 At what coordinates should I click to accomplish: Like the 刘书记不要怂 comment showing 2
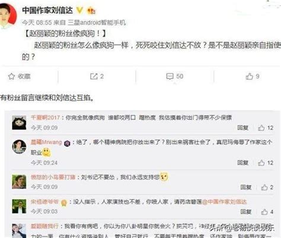coord(264,188)
